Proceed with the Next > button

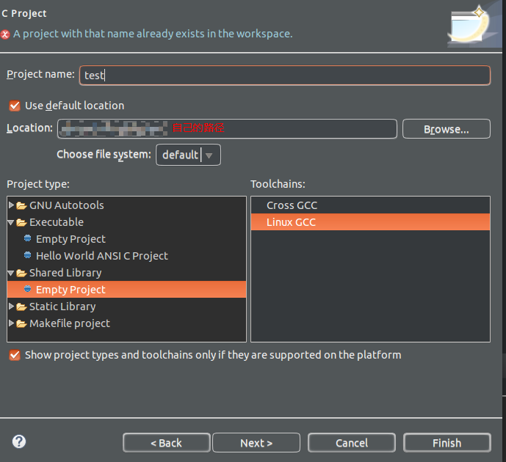point(256,443)
